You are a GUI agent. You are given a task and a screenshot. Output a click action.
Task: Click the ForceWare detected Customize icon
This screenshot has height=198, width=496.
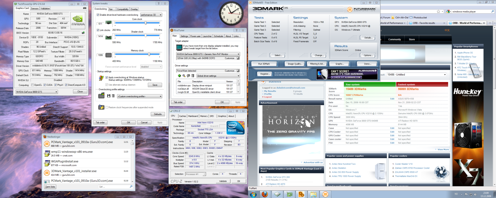point(238,71)
